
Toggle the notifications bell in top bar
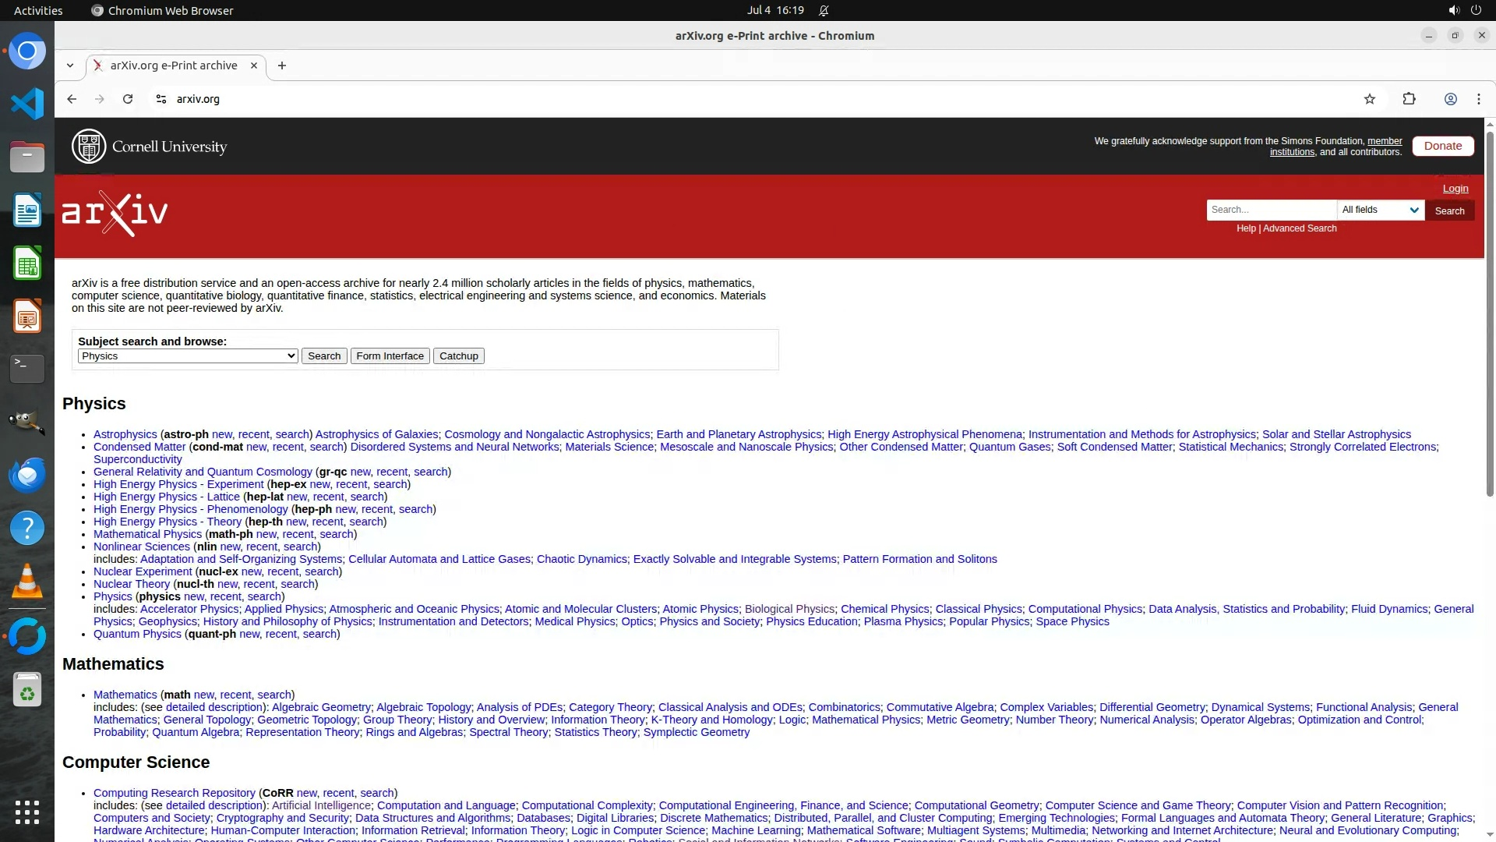click(824, 10)
